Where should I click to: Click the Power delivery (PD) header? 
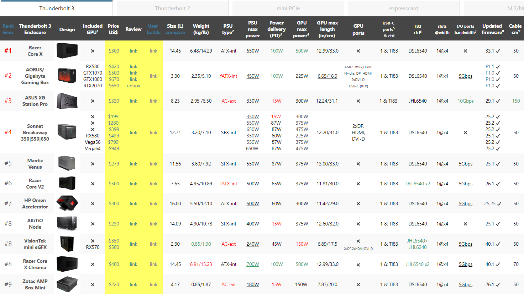pos(277,29)
